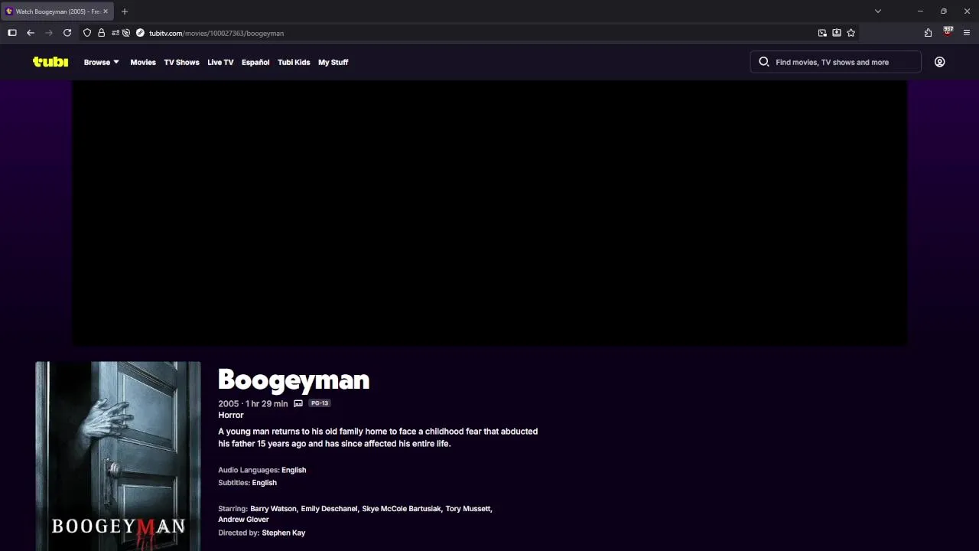979x551 pixels.
Task: Open actor Tory Mussett's page
Action: pyautogui.click(x=468, y=508)
